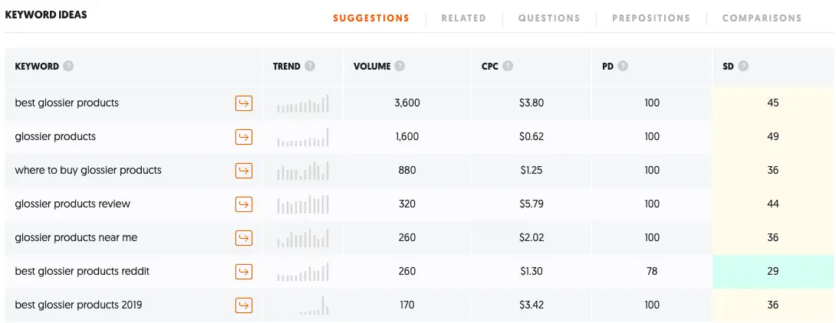Click question mark icon beside PD header

pyautogui.click(x=623, y=67)
